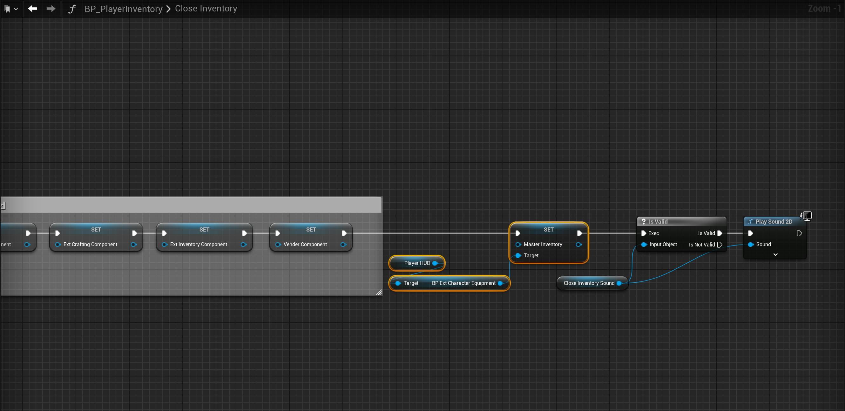Expand the Play Sound 2D node arrow

775,254
